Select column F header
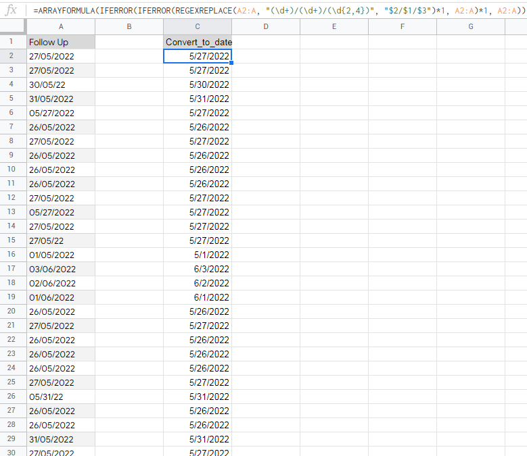Image resolution: width=527 pixels, height=456 pixels. pyautogui.click(x=403, y=26)
